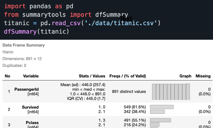
Task: Click the dfSummary(titanic) code line
Action: (37, 32)
